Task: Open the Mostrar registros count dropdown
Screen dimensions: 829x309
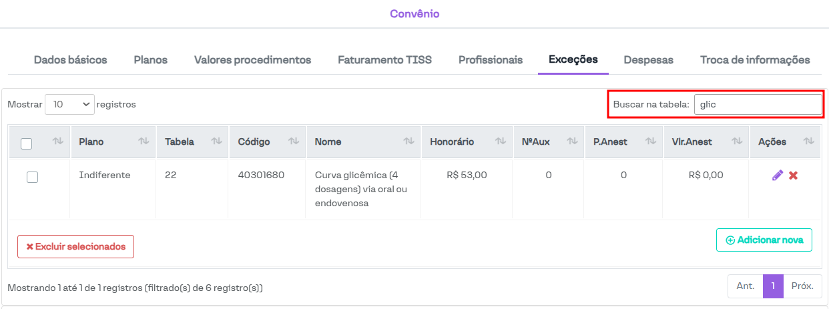Action: (69, 105)
